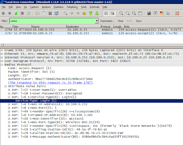The image size is (183, 145).
Task: Go to packet with specific number
Action: tap(84, 13)
